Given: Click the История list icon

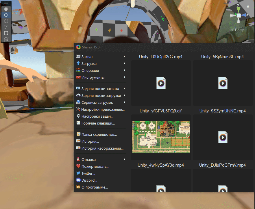Looking at the screenshot, I should (x=78, y=141).
